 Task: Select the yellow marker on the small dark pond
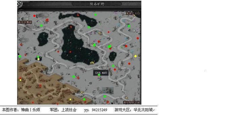tap(38, 59)
